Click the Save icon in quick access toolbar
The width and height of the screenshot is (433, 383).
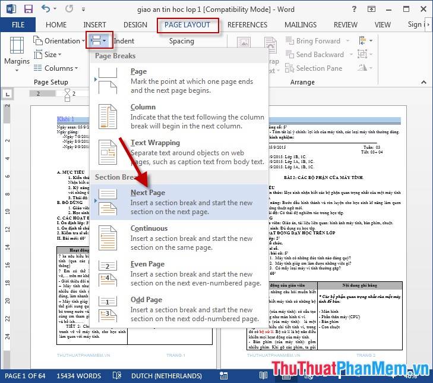[x=28, y=9]
